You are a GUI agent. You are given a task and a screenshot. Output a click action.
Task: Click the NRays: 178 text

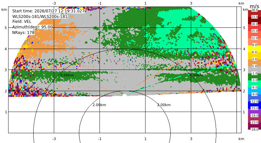(x=23, y=33)
